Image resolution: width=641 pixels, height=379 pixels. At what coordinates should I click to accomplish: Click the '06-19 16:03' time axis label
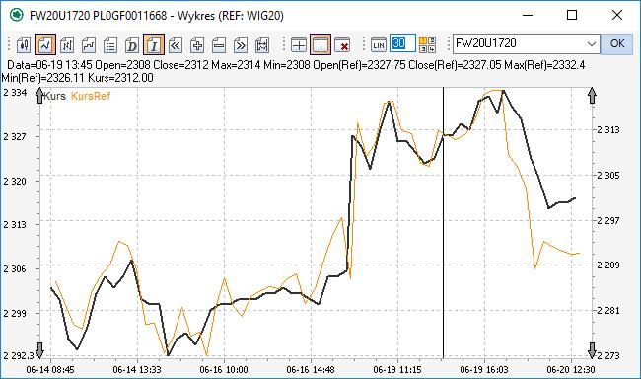484,369
